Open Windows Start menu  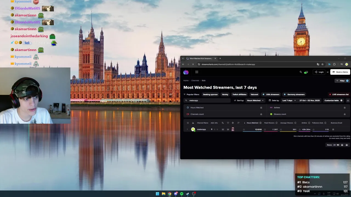(157, 194)
